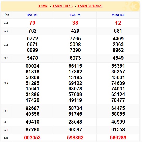Select the G.3 number 61746
Screen dimensions: 142x142
(x=75, y=114)
